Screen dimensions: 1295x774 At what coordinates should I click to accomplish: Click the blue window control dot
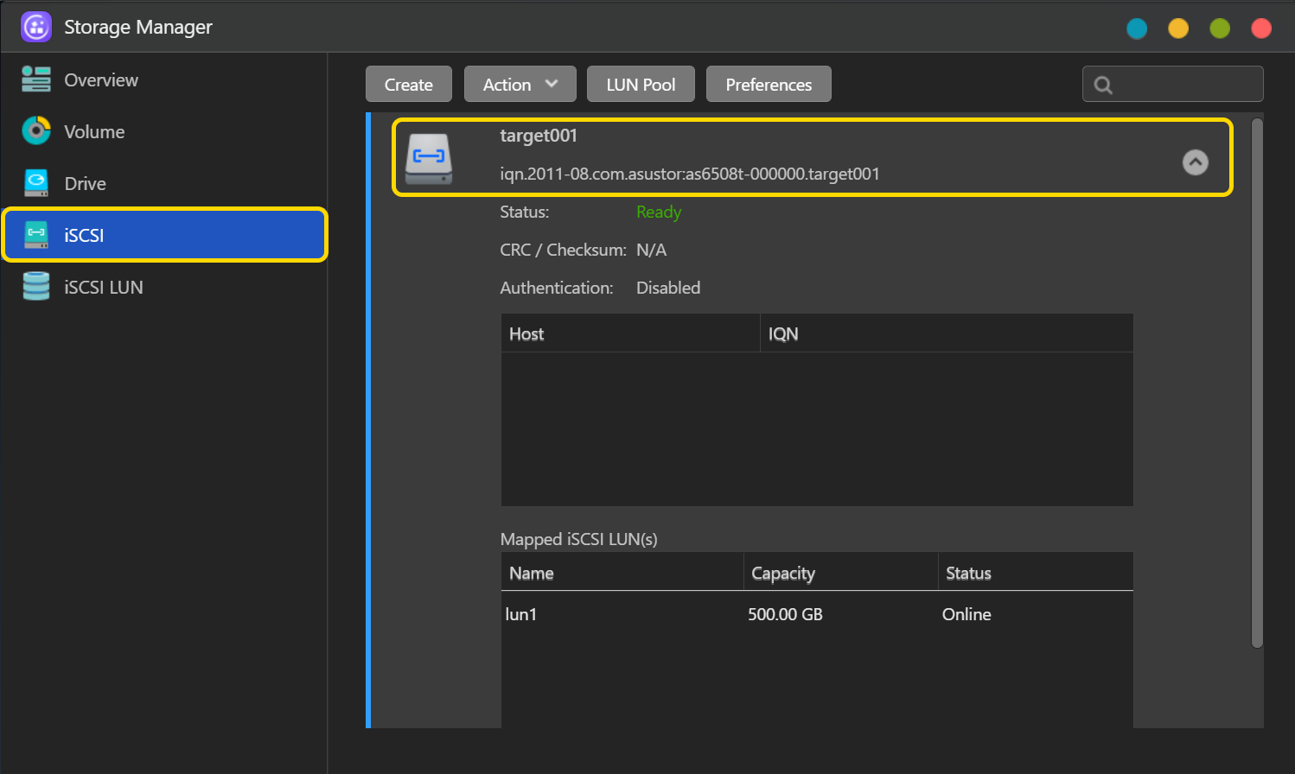[x=1137, y=29]
